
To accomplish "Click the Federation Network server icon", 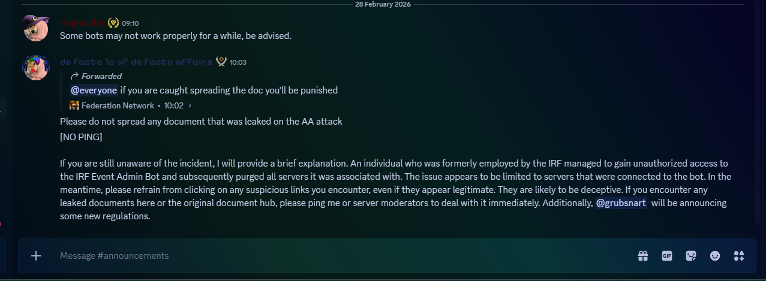I will tap(74, 105).
